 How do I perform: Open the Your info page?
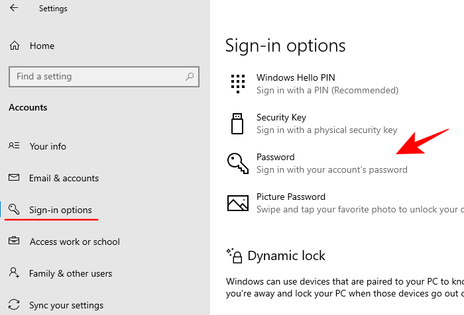[48, 146]
